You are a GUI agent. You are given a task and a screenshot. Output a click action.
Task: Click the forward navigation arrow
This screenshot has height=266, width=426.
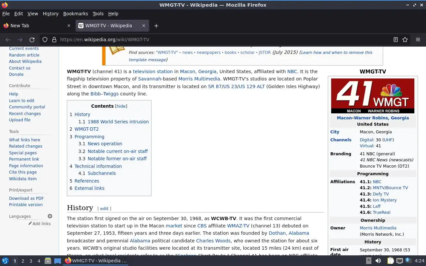point(20,40)
